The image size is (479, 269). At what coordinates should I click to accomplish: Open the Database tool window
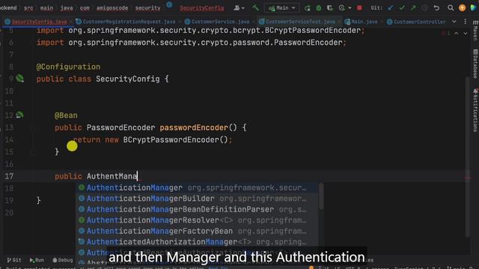(475, 64)
